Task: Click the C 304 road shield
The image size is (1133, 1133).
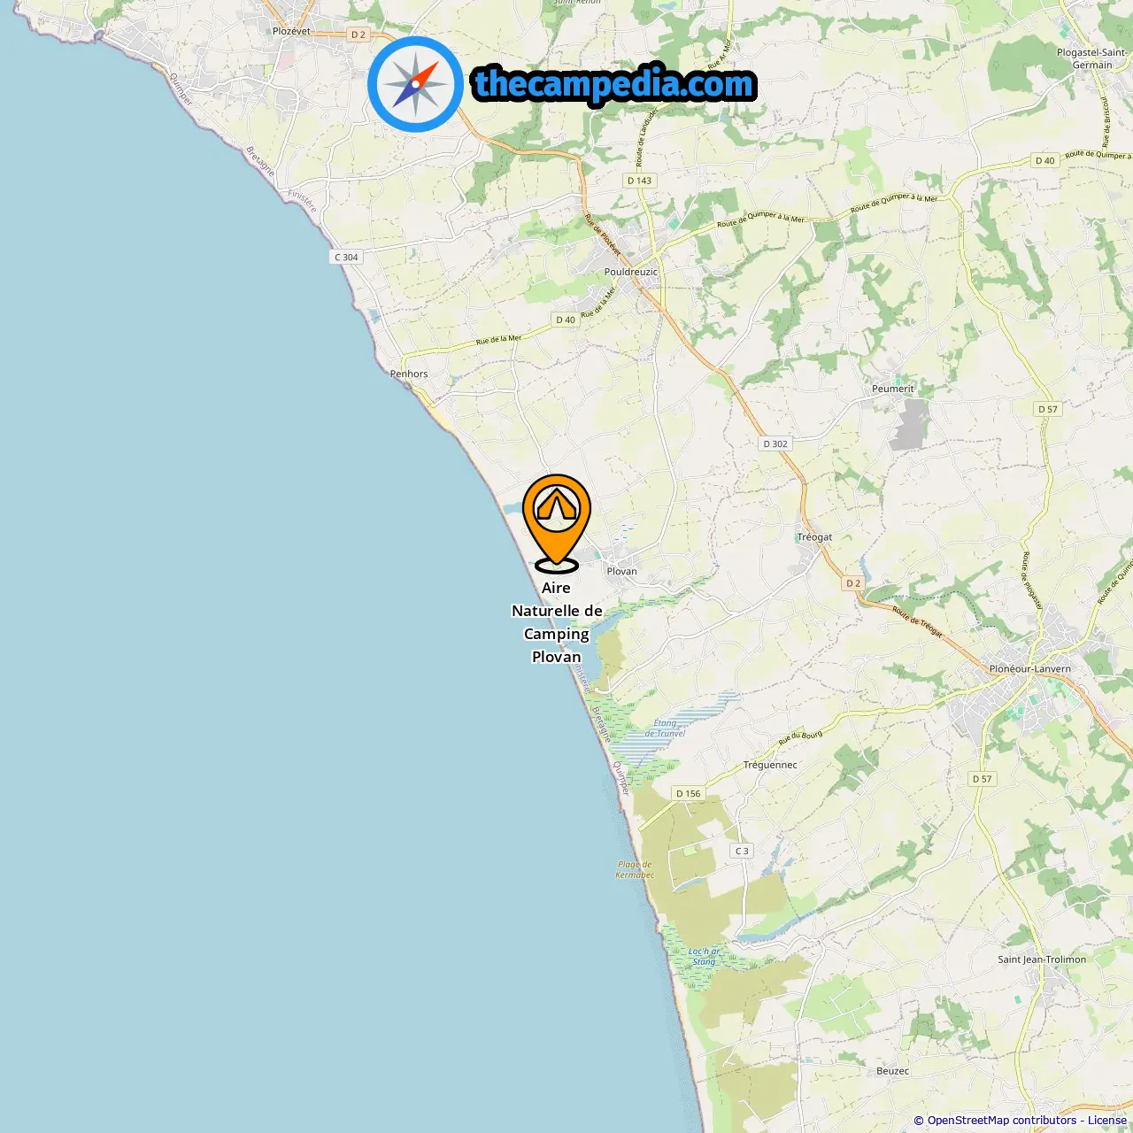Action: [346, 258]
